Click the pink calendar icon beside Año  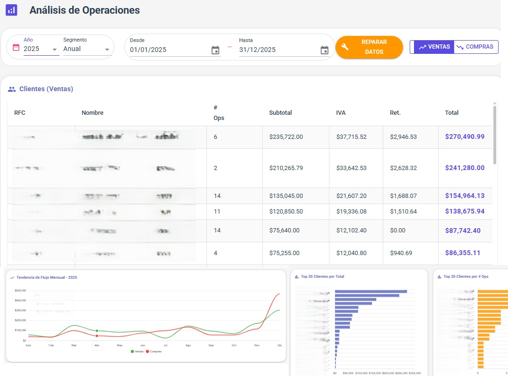point(16,47)
